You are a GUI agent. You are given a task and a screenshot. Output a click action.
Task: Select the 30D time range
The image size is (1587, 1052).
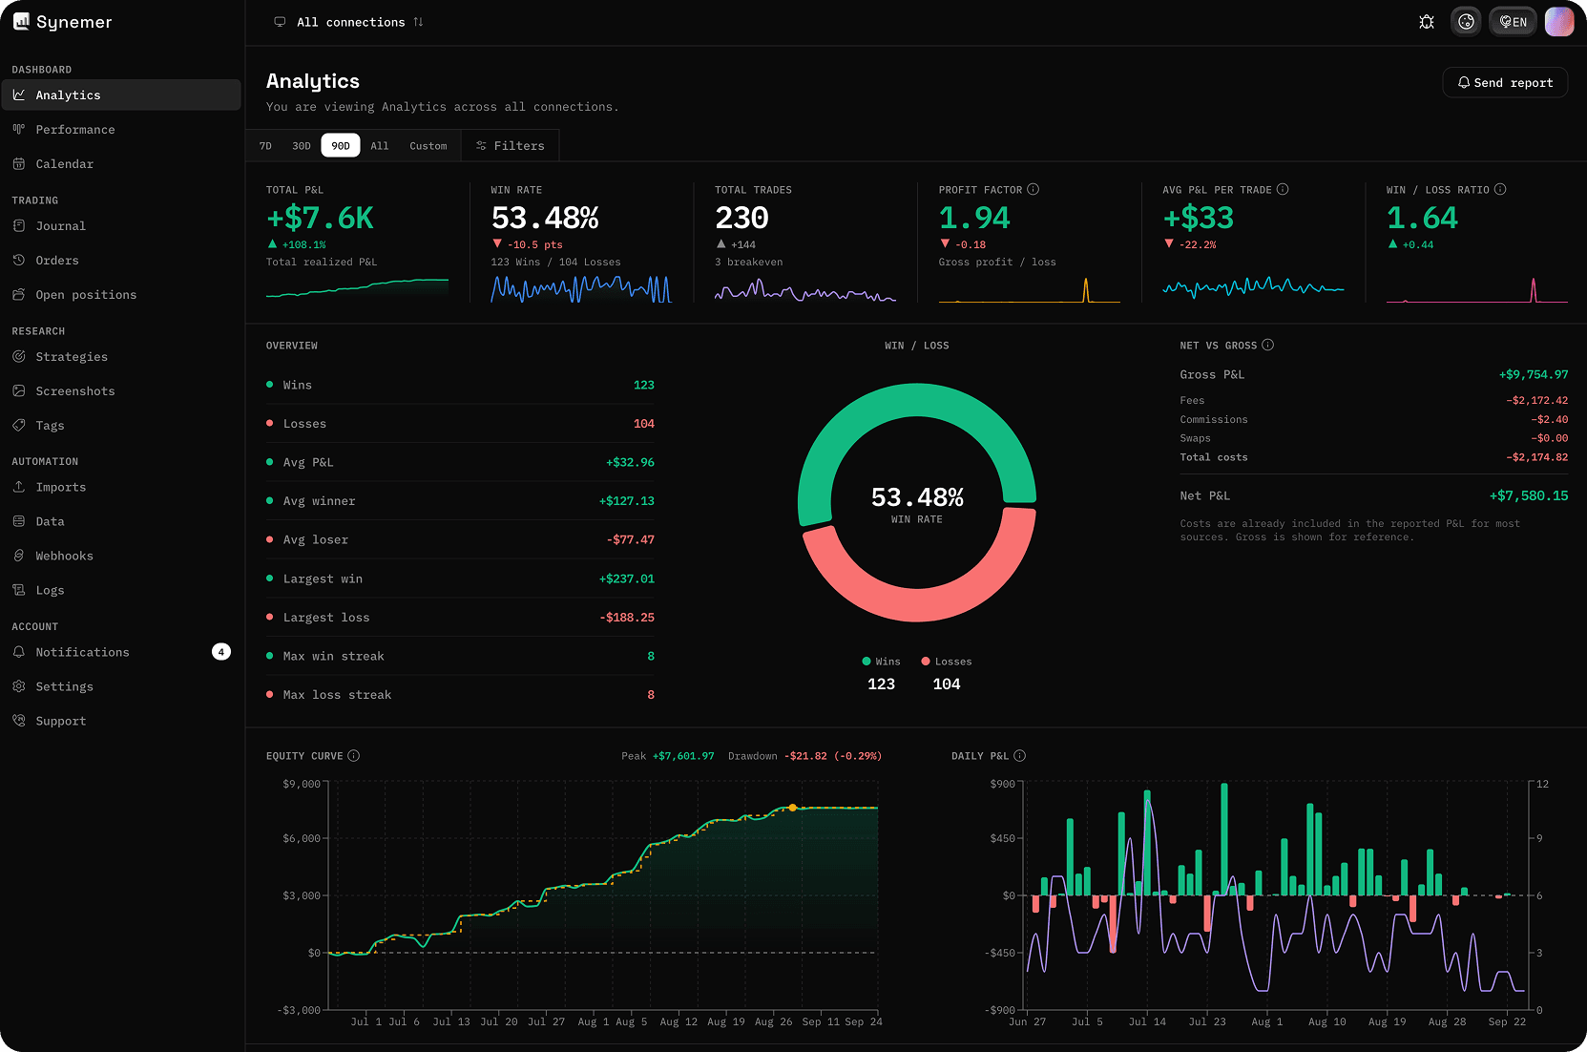(x=302, y=146)
